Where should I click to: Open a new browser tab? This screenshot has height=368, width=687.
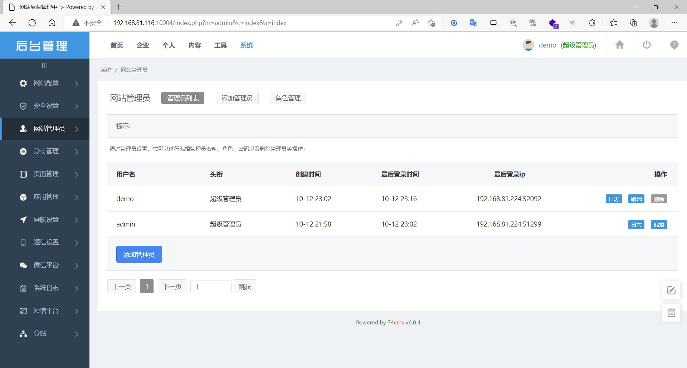118,7
